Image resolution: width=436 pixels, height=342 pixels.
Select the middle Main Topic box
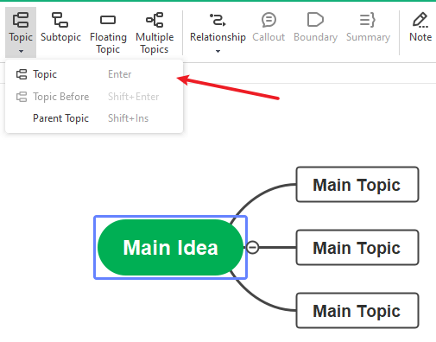tap(357, 247)
